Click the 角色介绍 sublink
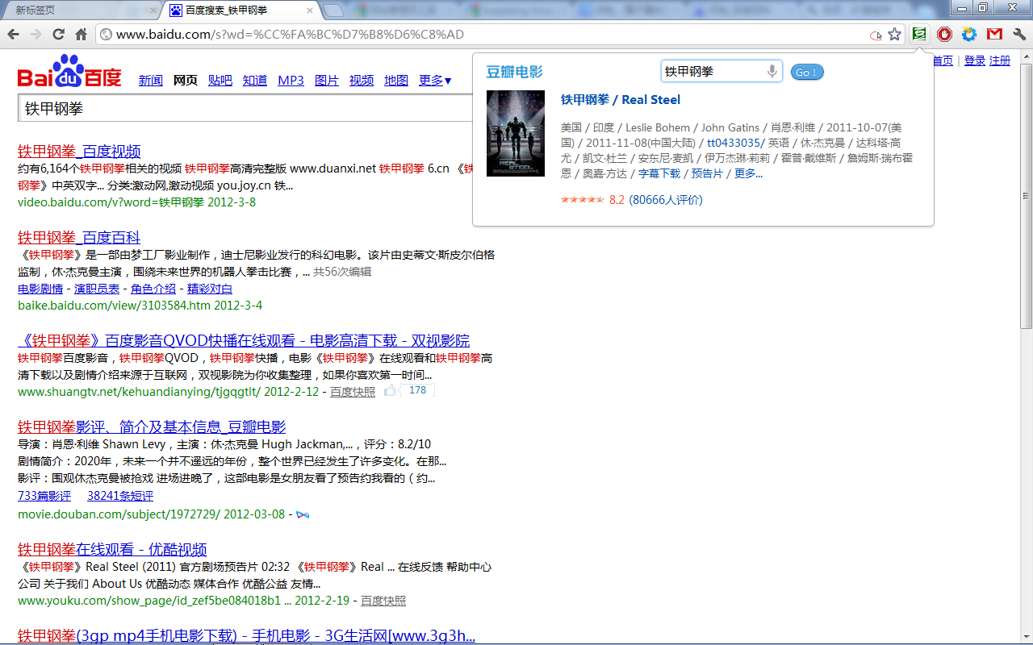 pos(153,289)
